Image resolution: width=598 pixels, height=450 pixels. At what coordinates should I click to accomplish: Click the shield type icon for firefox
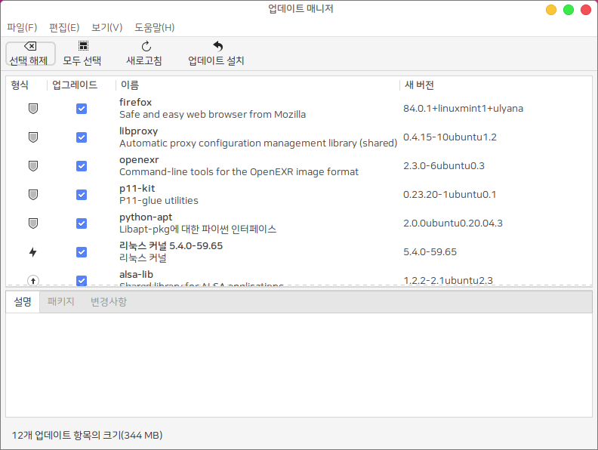click(x=32, y=109)
